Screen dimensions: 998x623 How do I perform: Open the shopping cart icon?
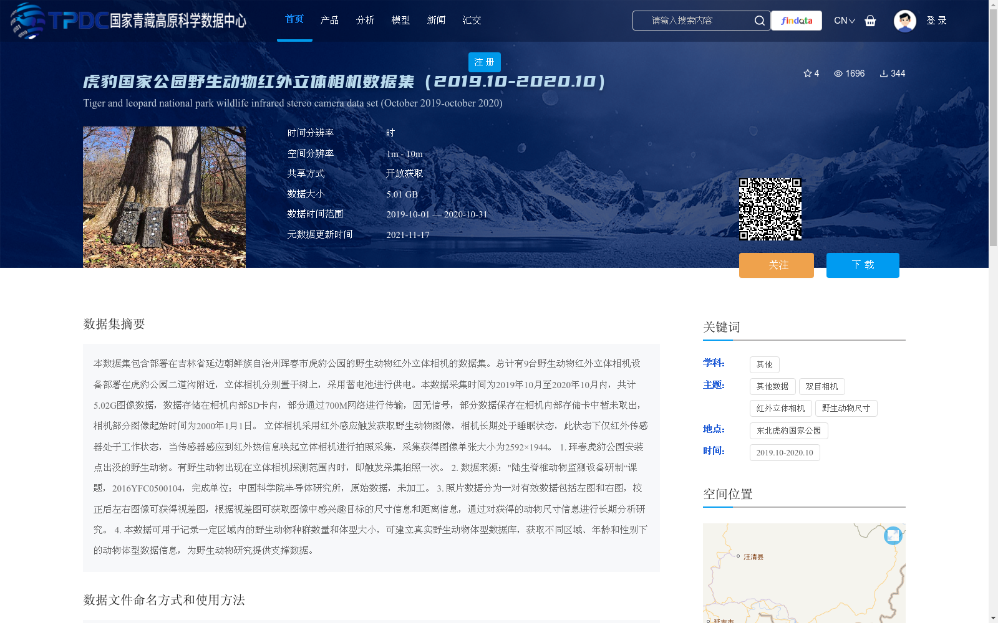(870, 21)
